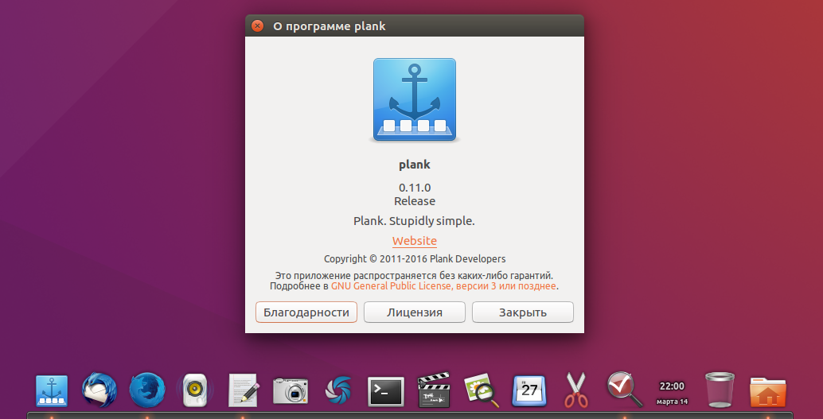Click the Закрыть button
The height and width of the screenshot is (419, 823).
point(523,312)
